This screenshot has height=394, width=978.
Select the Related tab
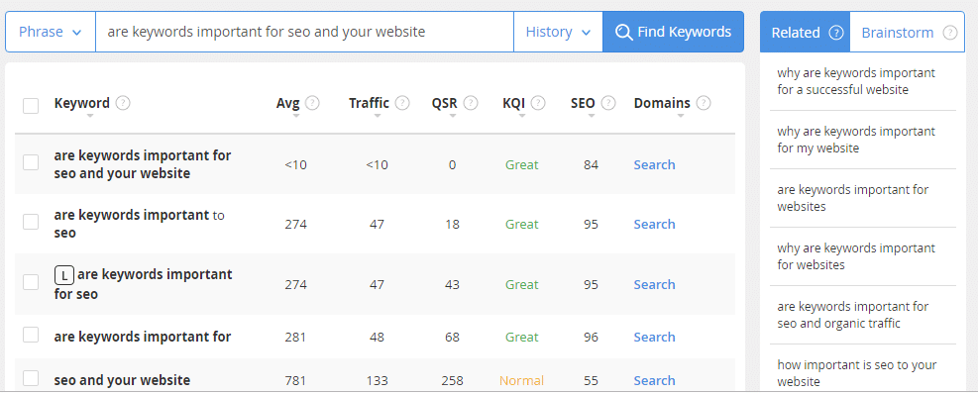[805, 33]
